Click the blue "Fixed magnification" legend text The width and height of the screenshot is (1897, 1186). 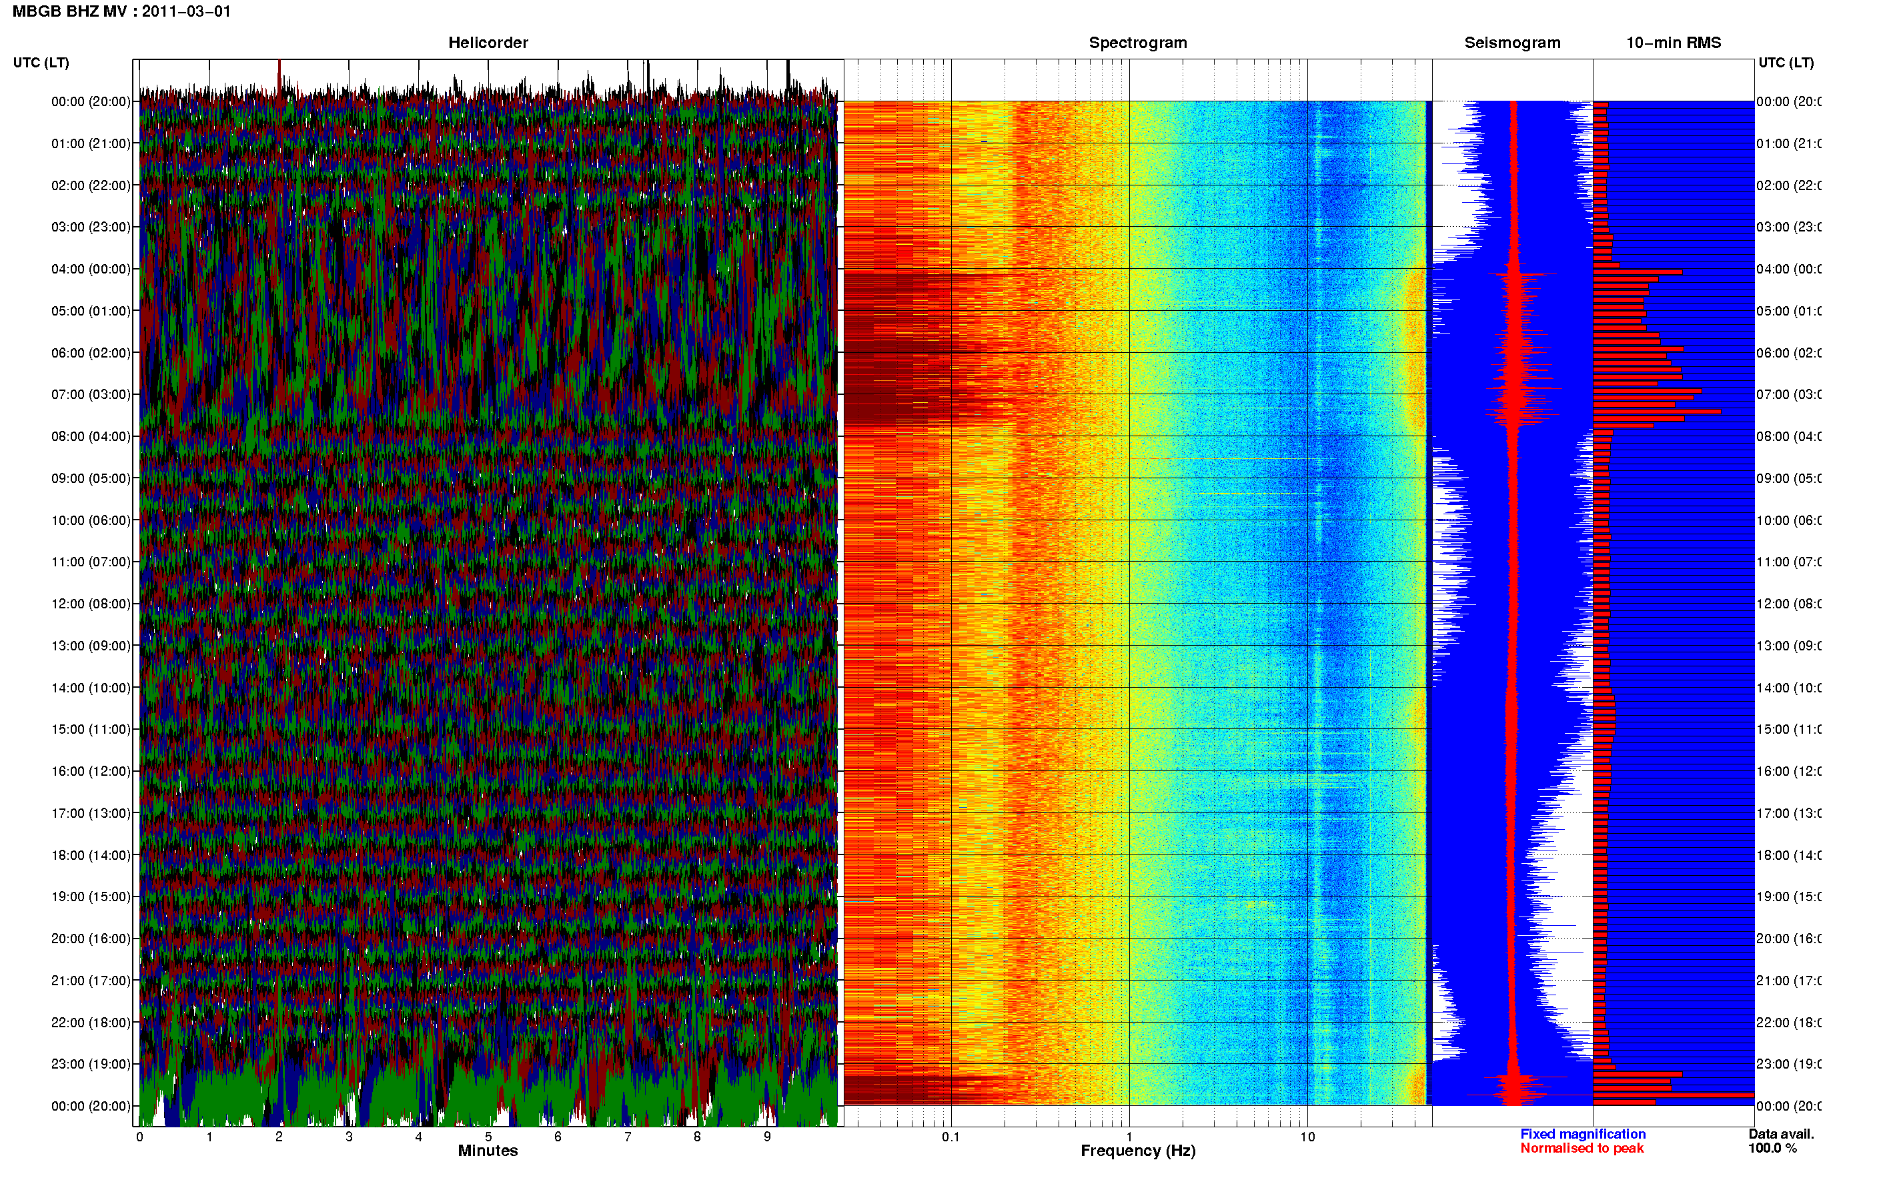pyautogui.click(x=1583, y=1134)
